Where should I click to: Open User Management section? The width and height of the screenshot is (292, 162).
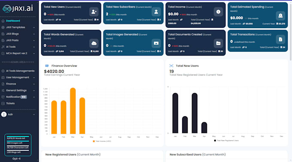click(18, 77)
